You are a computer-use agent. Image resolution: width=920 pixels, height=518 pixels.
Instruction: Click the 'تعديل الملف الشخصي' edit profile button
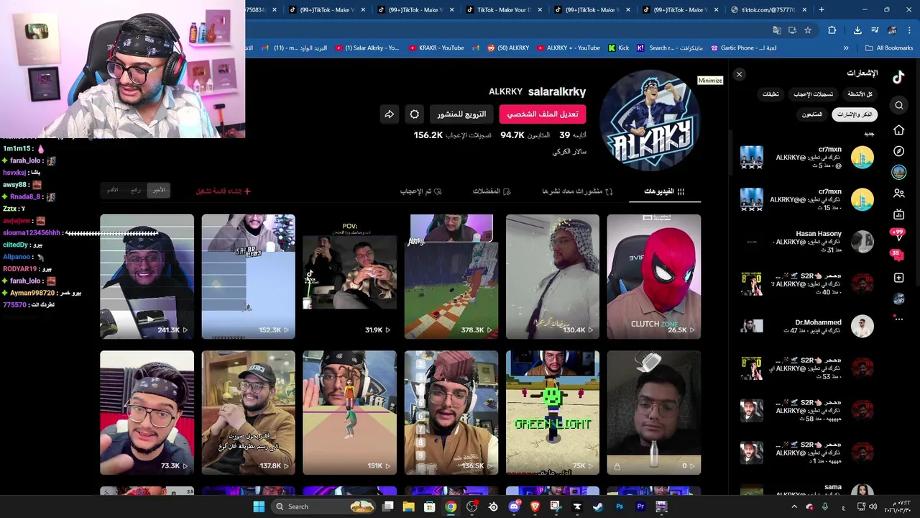(x=543, y=114)
